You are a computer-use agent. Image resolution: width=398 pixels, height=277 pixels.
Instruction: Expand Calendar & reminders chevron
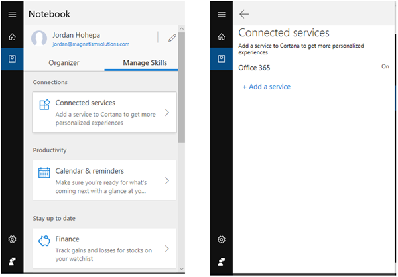click(166, 180)
